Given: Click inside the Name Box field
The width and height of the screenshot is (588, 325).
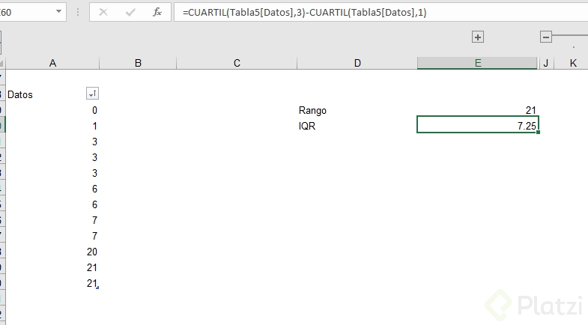Looking at the screenshot, I should click(27, 12).
